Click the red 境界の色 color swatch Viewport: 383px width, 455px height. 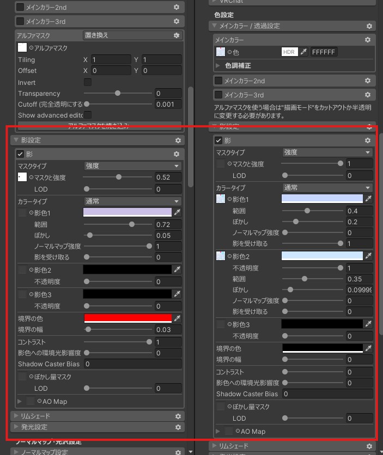point(127,318)
